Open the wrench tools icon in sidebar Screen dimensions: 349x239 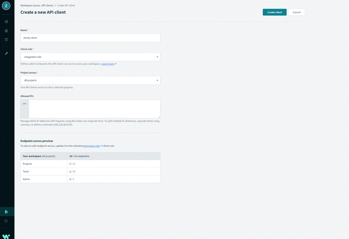[x=6, y=53]
